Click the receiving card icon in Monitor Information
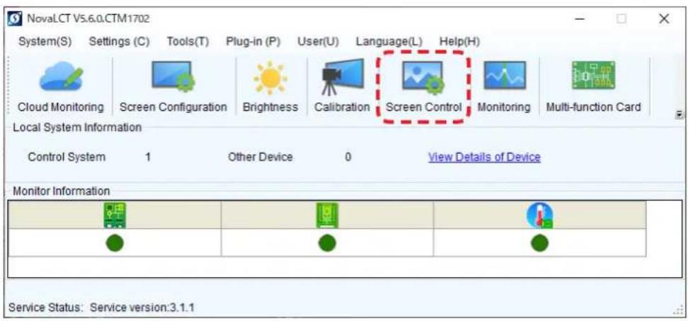The height and width of the screenshot is (321, 689). [327, 215]
